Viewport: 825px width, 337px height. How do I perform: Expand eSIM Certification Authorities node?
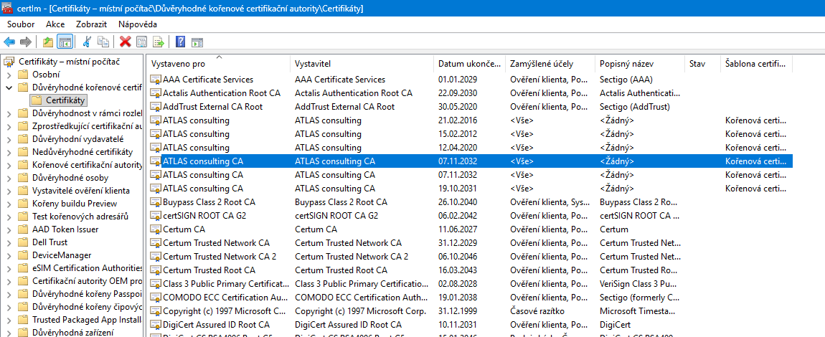(x=9, y=268)
